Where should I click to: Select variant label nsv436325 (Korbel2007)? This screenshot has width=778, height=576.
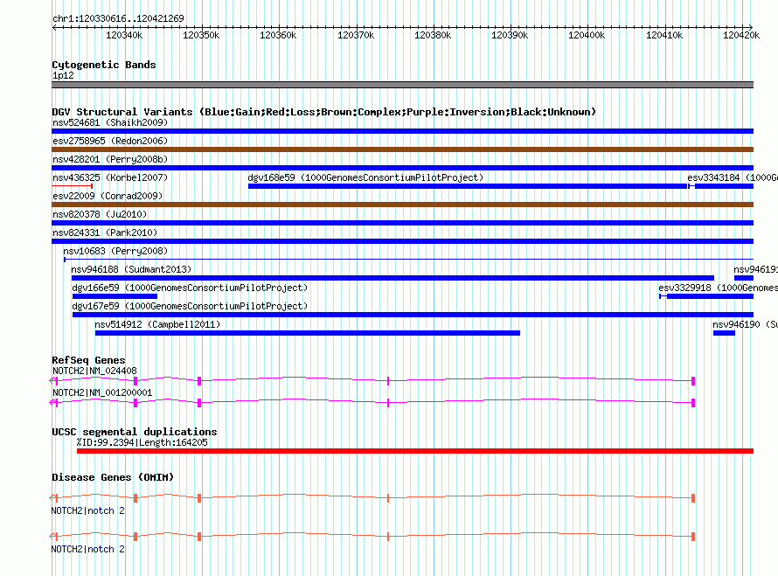110,177
